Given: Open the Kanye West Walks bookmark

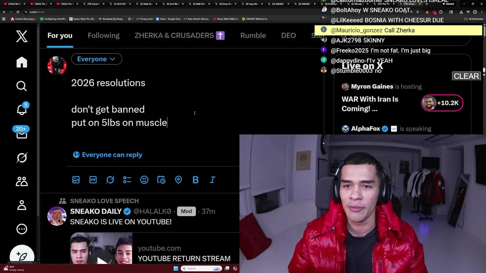Looking at the screenshot, I should point(226,19).
